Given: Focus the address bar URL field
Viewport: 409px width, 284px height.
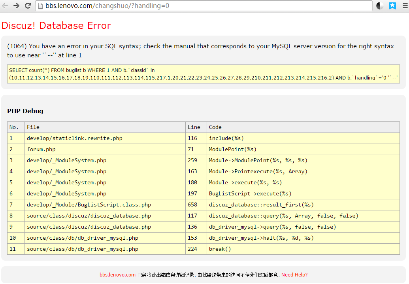Looking at the screenshot, I should pyautogui.click(x=204, y=6).
